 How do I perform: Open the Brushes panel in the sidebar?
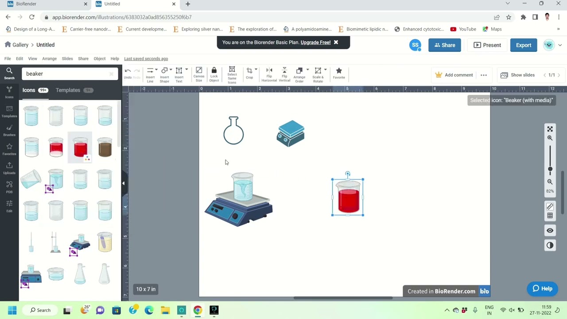pos(9,131)
